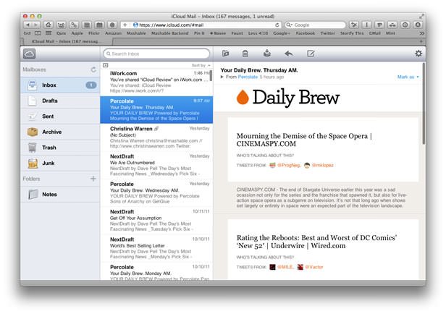The image size is (446, 314).
Task: Click Safari forward arrow button
Action: [x=35, y=25]
